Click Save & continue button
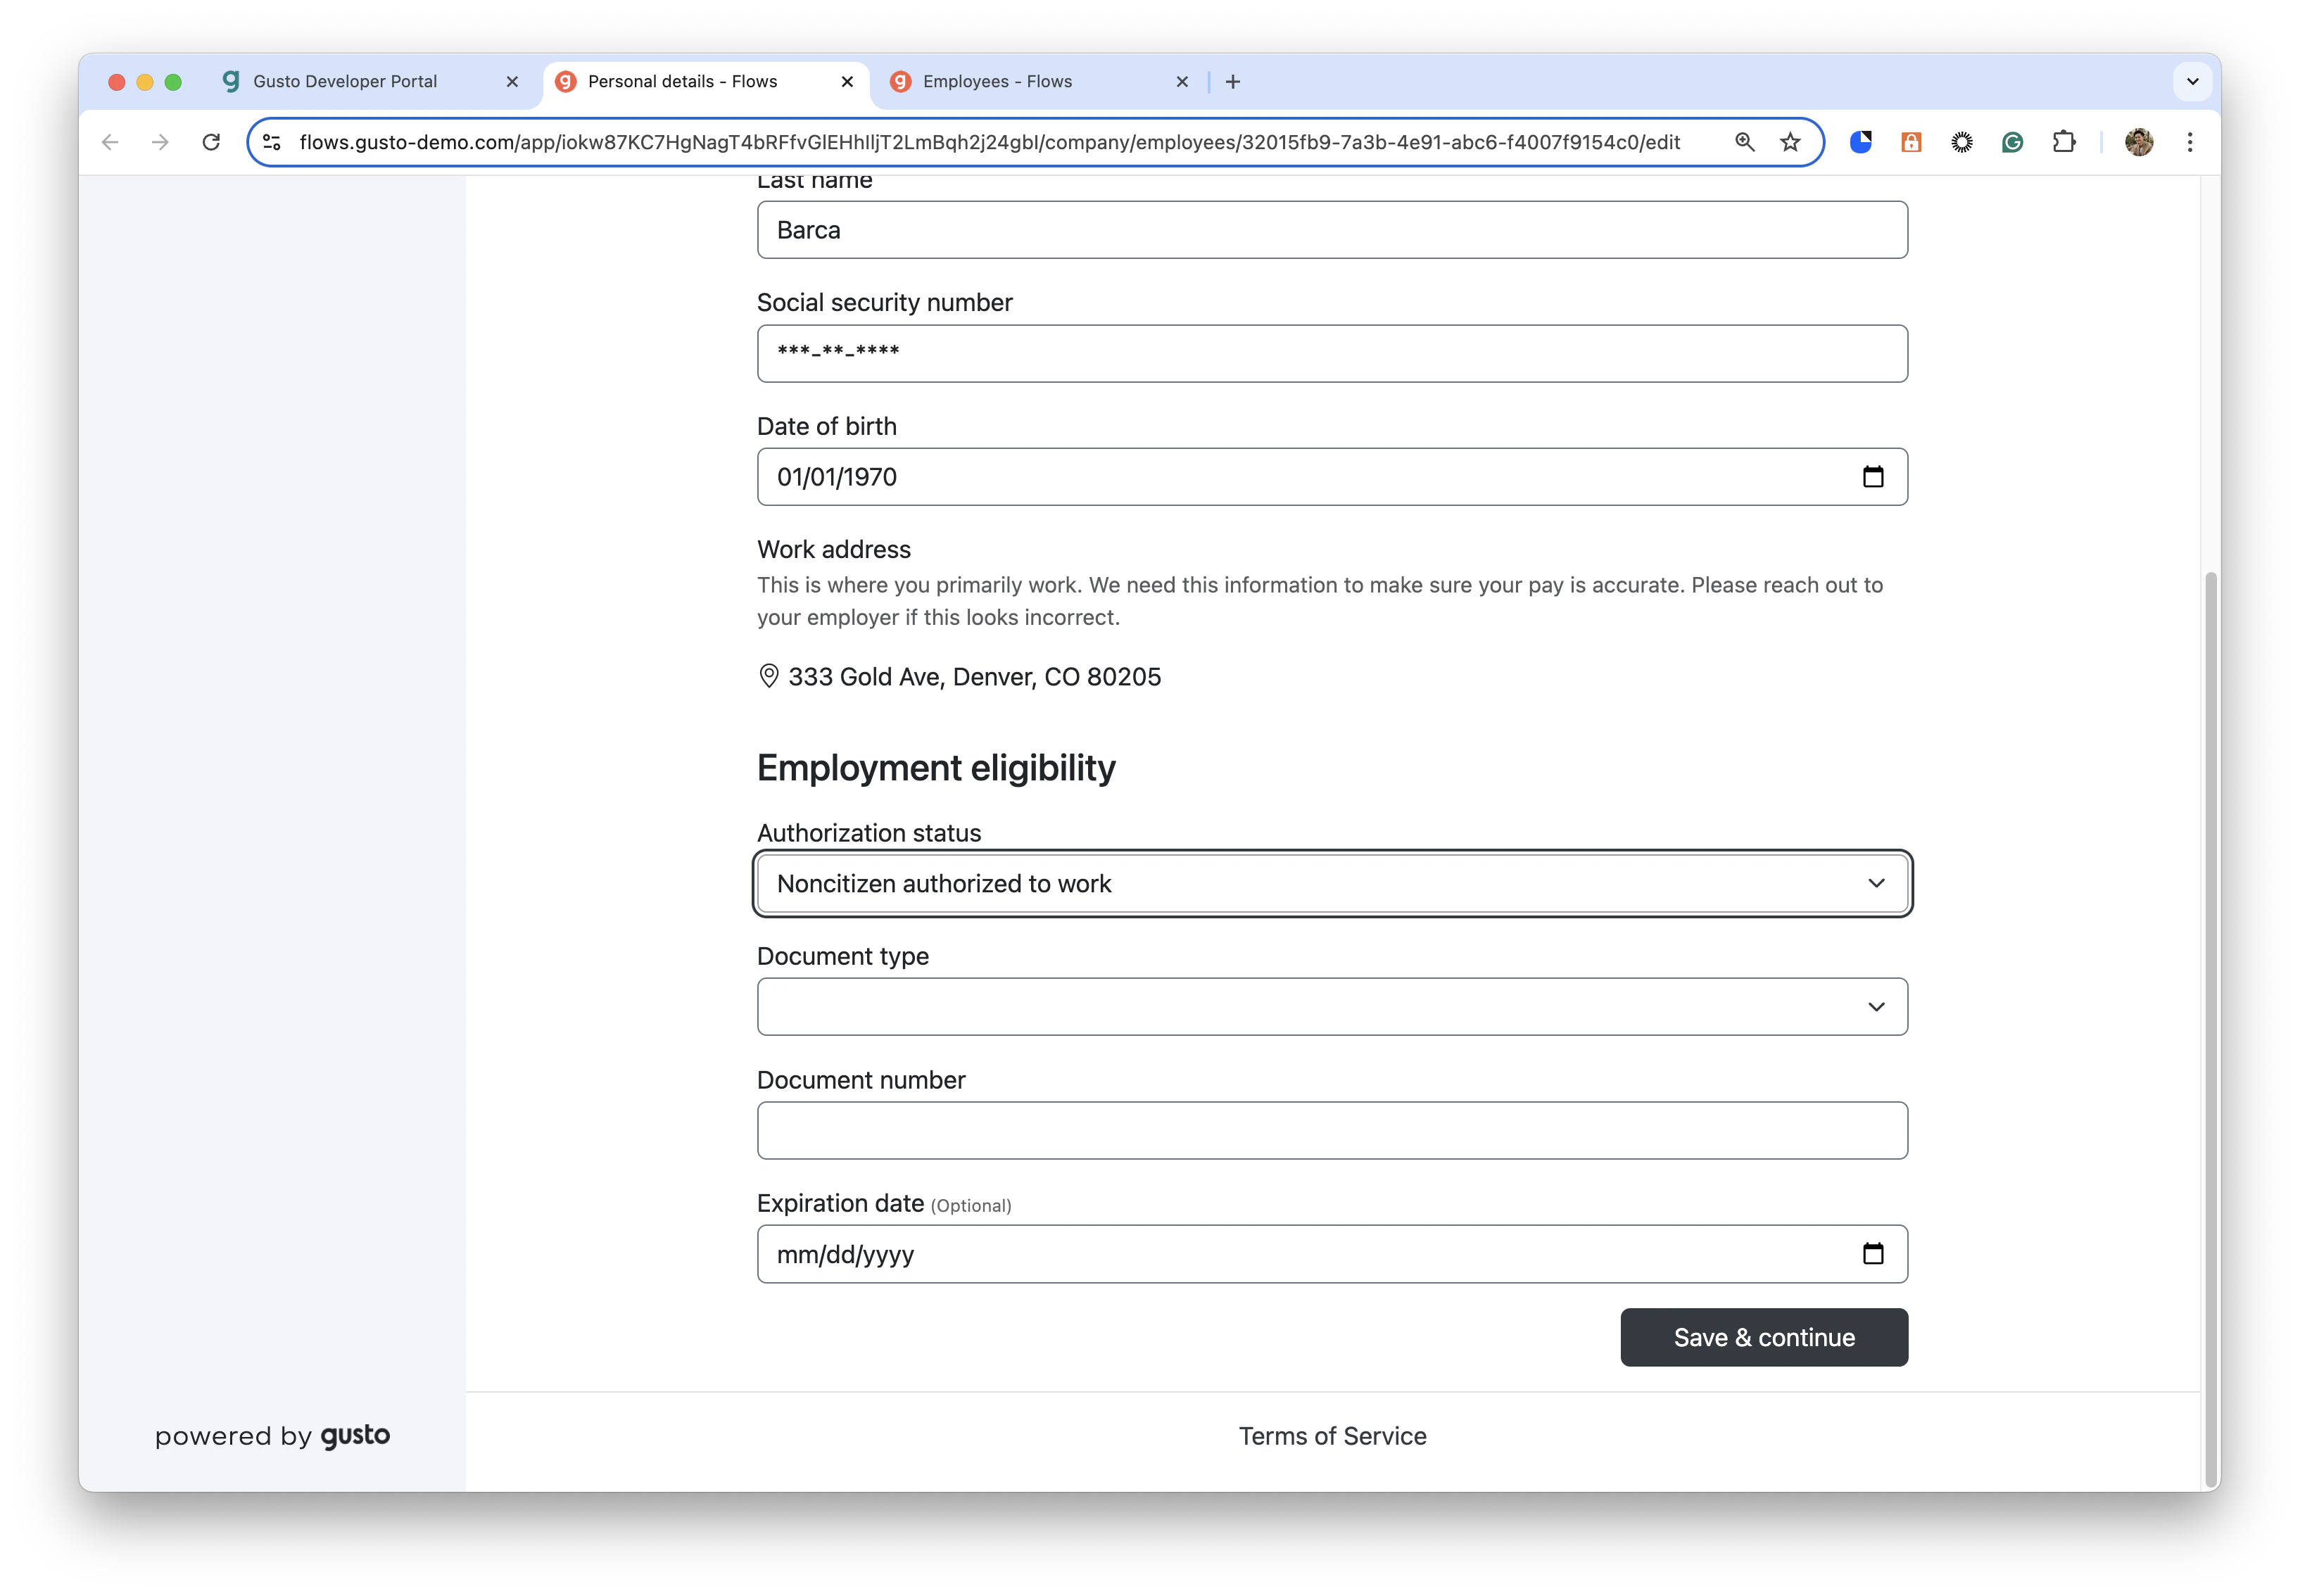This screenshot has width=2300, height=1596. (1764, 1338)
